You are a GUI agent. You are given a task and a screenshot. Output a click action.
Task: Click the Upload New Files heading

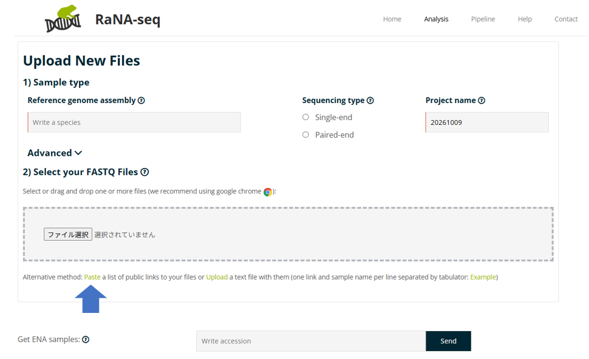[x=81, y=61]
